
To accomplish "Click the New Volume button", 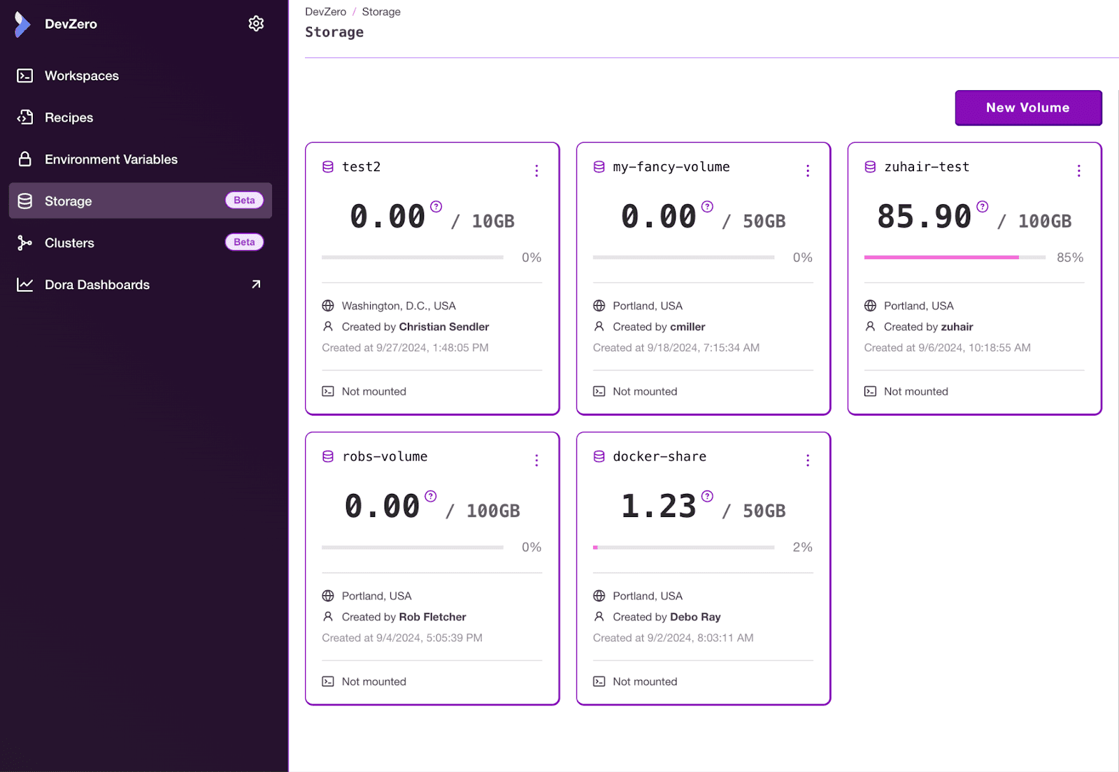I will coord(1028,108).
